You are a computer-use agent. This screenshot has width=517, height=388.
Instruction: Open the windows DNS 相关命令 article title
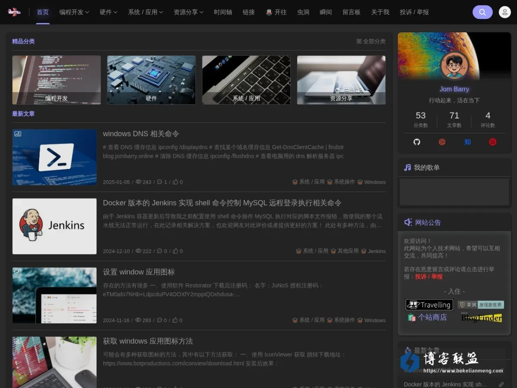(x=141, y=134)
